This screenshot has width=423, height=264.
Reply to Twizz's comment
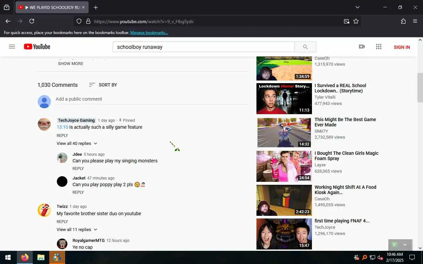pyautogui.click(x=62, y=221)
